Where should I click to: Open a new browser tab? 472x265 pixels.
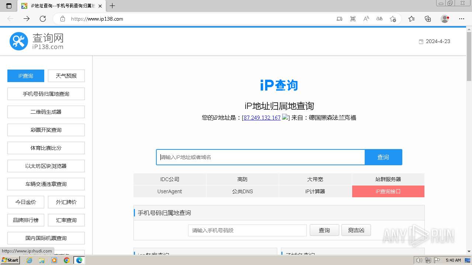point(112,6)
